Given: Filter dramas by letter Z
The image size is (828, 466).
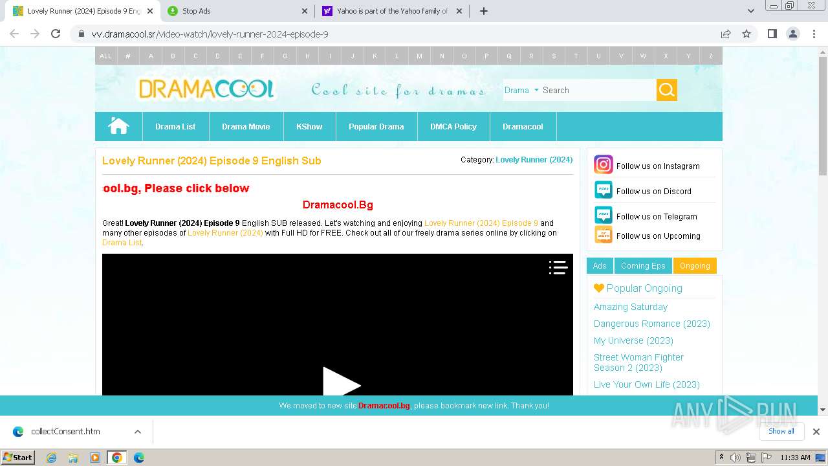Looking at the screenshot, I should (x=710, y=56).
